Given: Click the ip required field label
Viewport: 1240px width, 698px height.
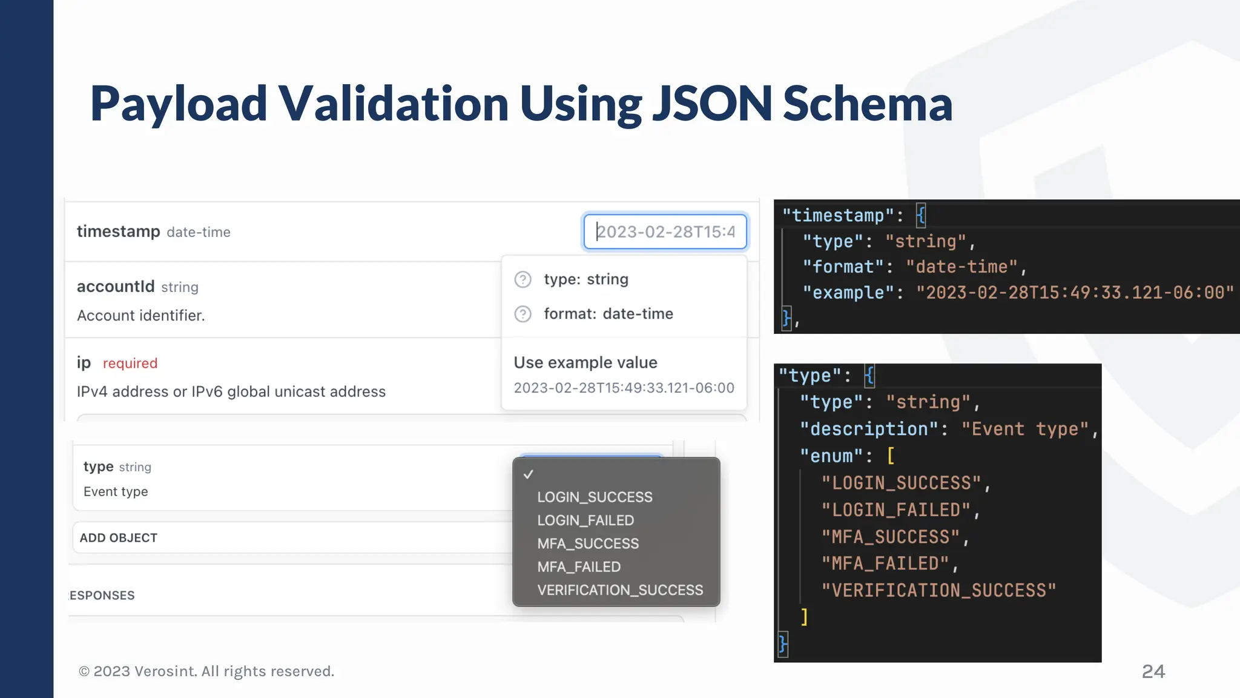Looking at the screenshot, I should 84,362.
